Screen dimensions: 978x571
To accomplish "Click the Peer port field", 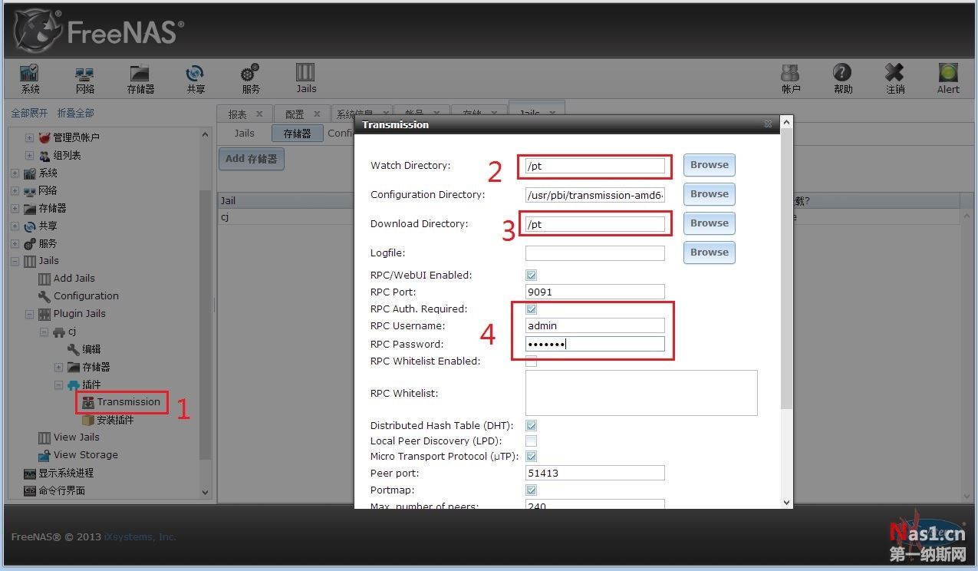I will (595, 473).
